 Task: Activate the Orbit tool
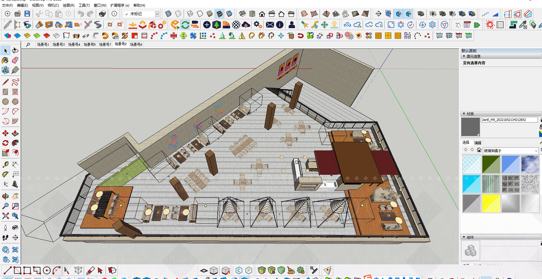pyautogui.click(x=5, y=196)
